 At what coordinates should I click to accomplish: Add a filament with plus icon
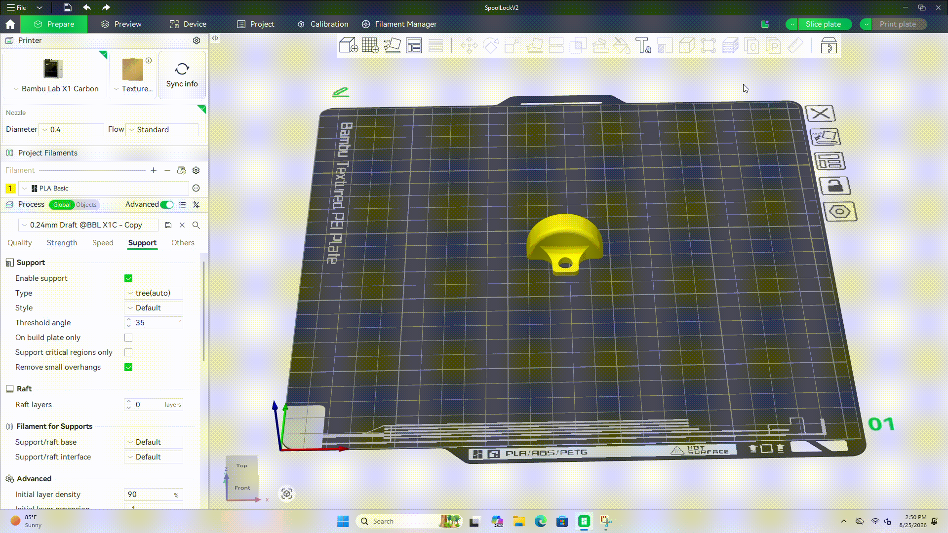pos(154,170)
